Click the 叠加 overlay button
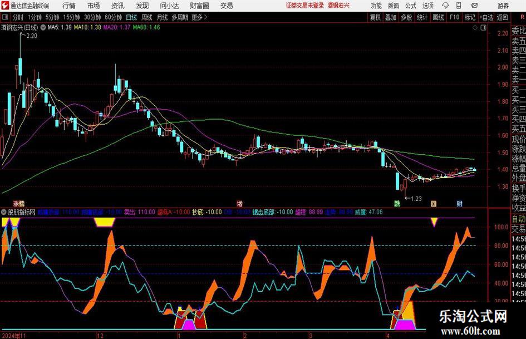This screenshot has height=339, width=526. [391, 17]
